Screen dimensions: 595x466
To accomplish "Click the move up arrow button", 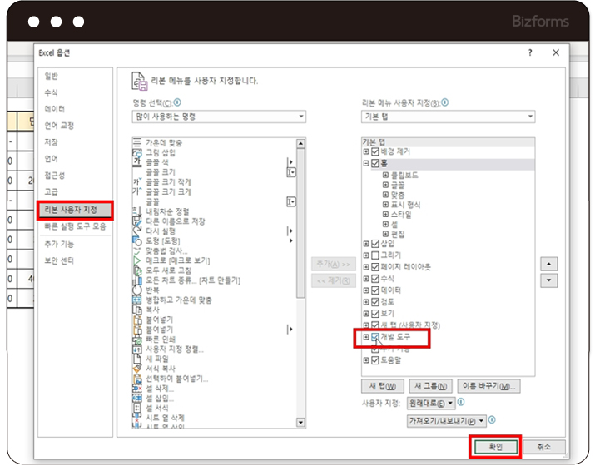I will (548, 264).
